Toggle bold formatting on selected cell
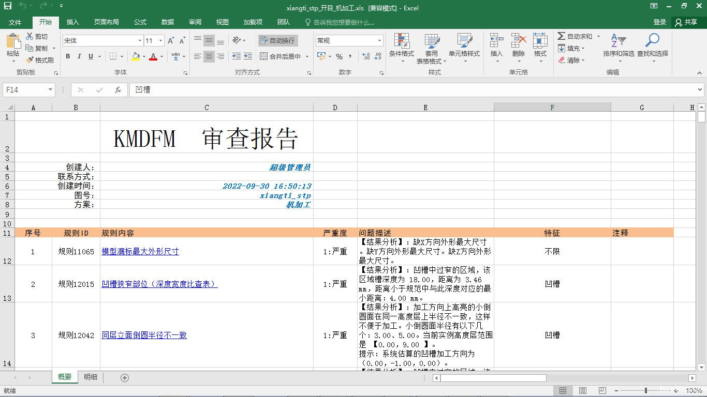This screenshot has width=707, height=397. pyautogui.click(x=68, y=56)
